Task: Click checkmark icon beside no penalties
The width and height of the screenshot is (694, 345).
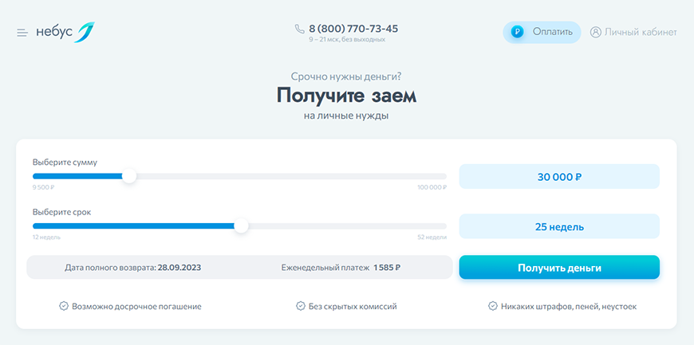Action: pyautogui.click(x=493, y=306)
